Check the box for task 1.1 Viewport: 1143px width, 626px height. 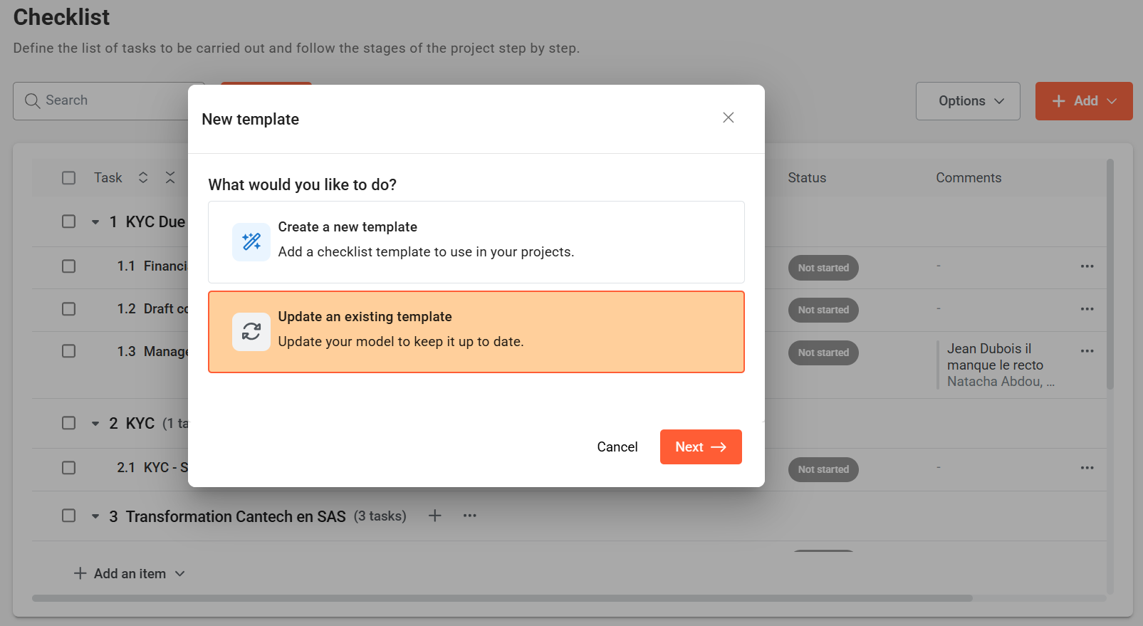point(68,266)
